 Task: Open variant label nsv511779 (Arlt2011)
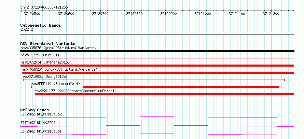click(41, 55)
